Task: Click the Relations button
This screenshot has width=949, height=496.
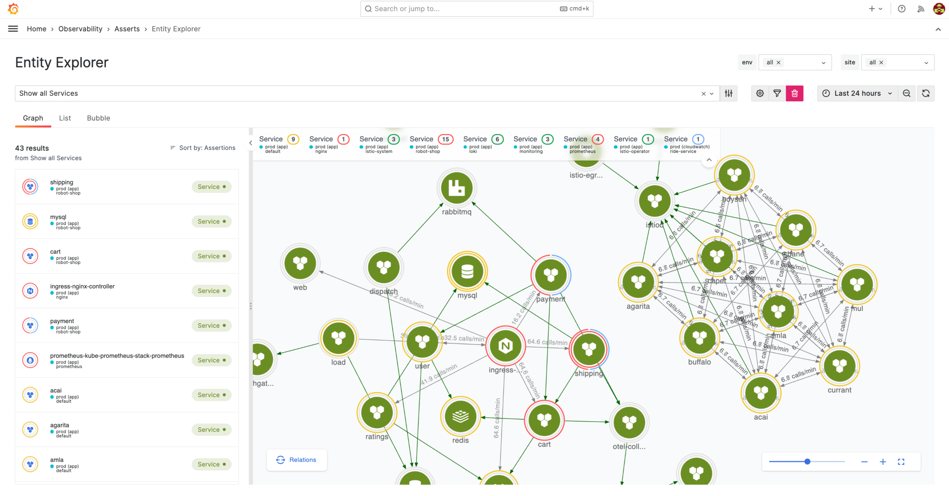Action: [x=297, y=460]
